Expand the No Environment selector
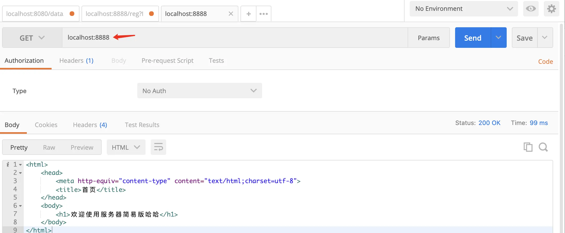565x233 pixels. tap(464, 9)
